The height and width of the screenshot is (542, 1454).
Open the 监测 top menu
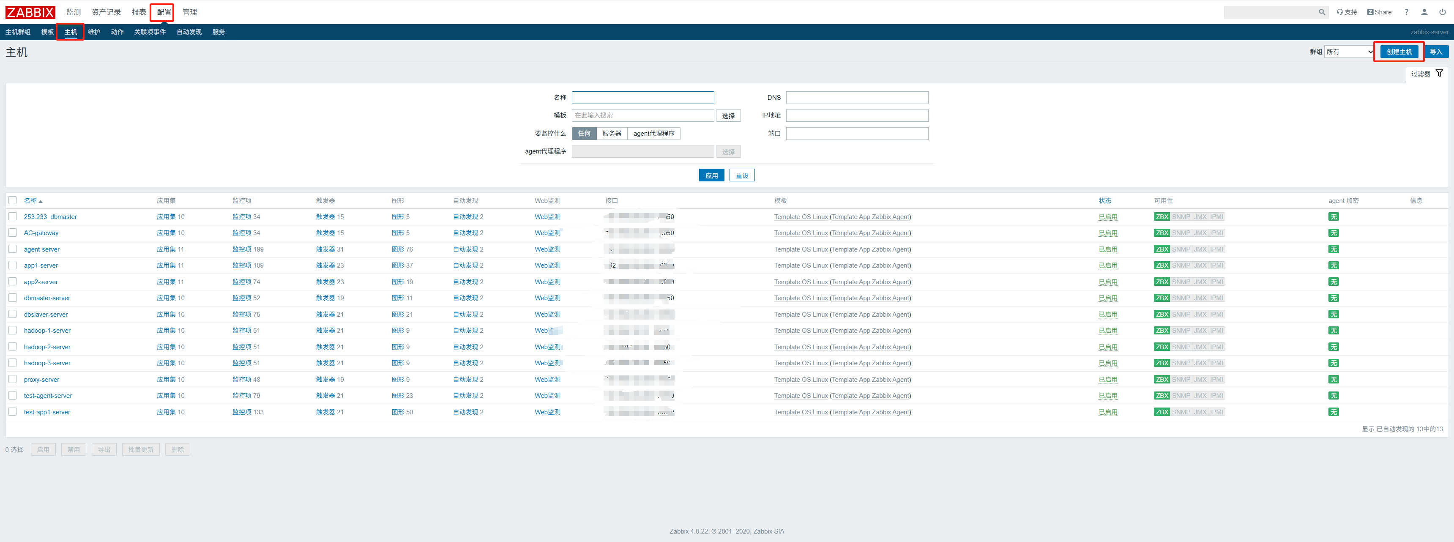74,12
